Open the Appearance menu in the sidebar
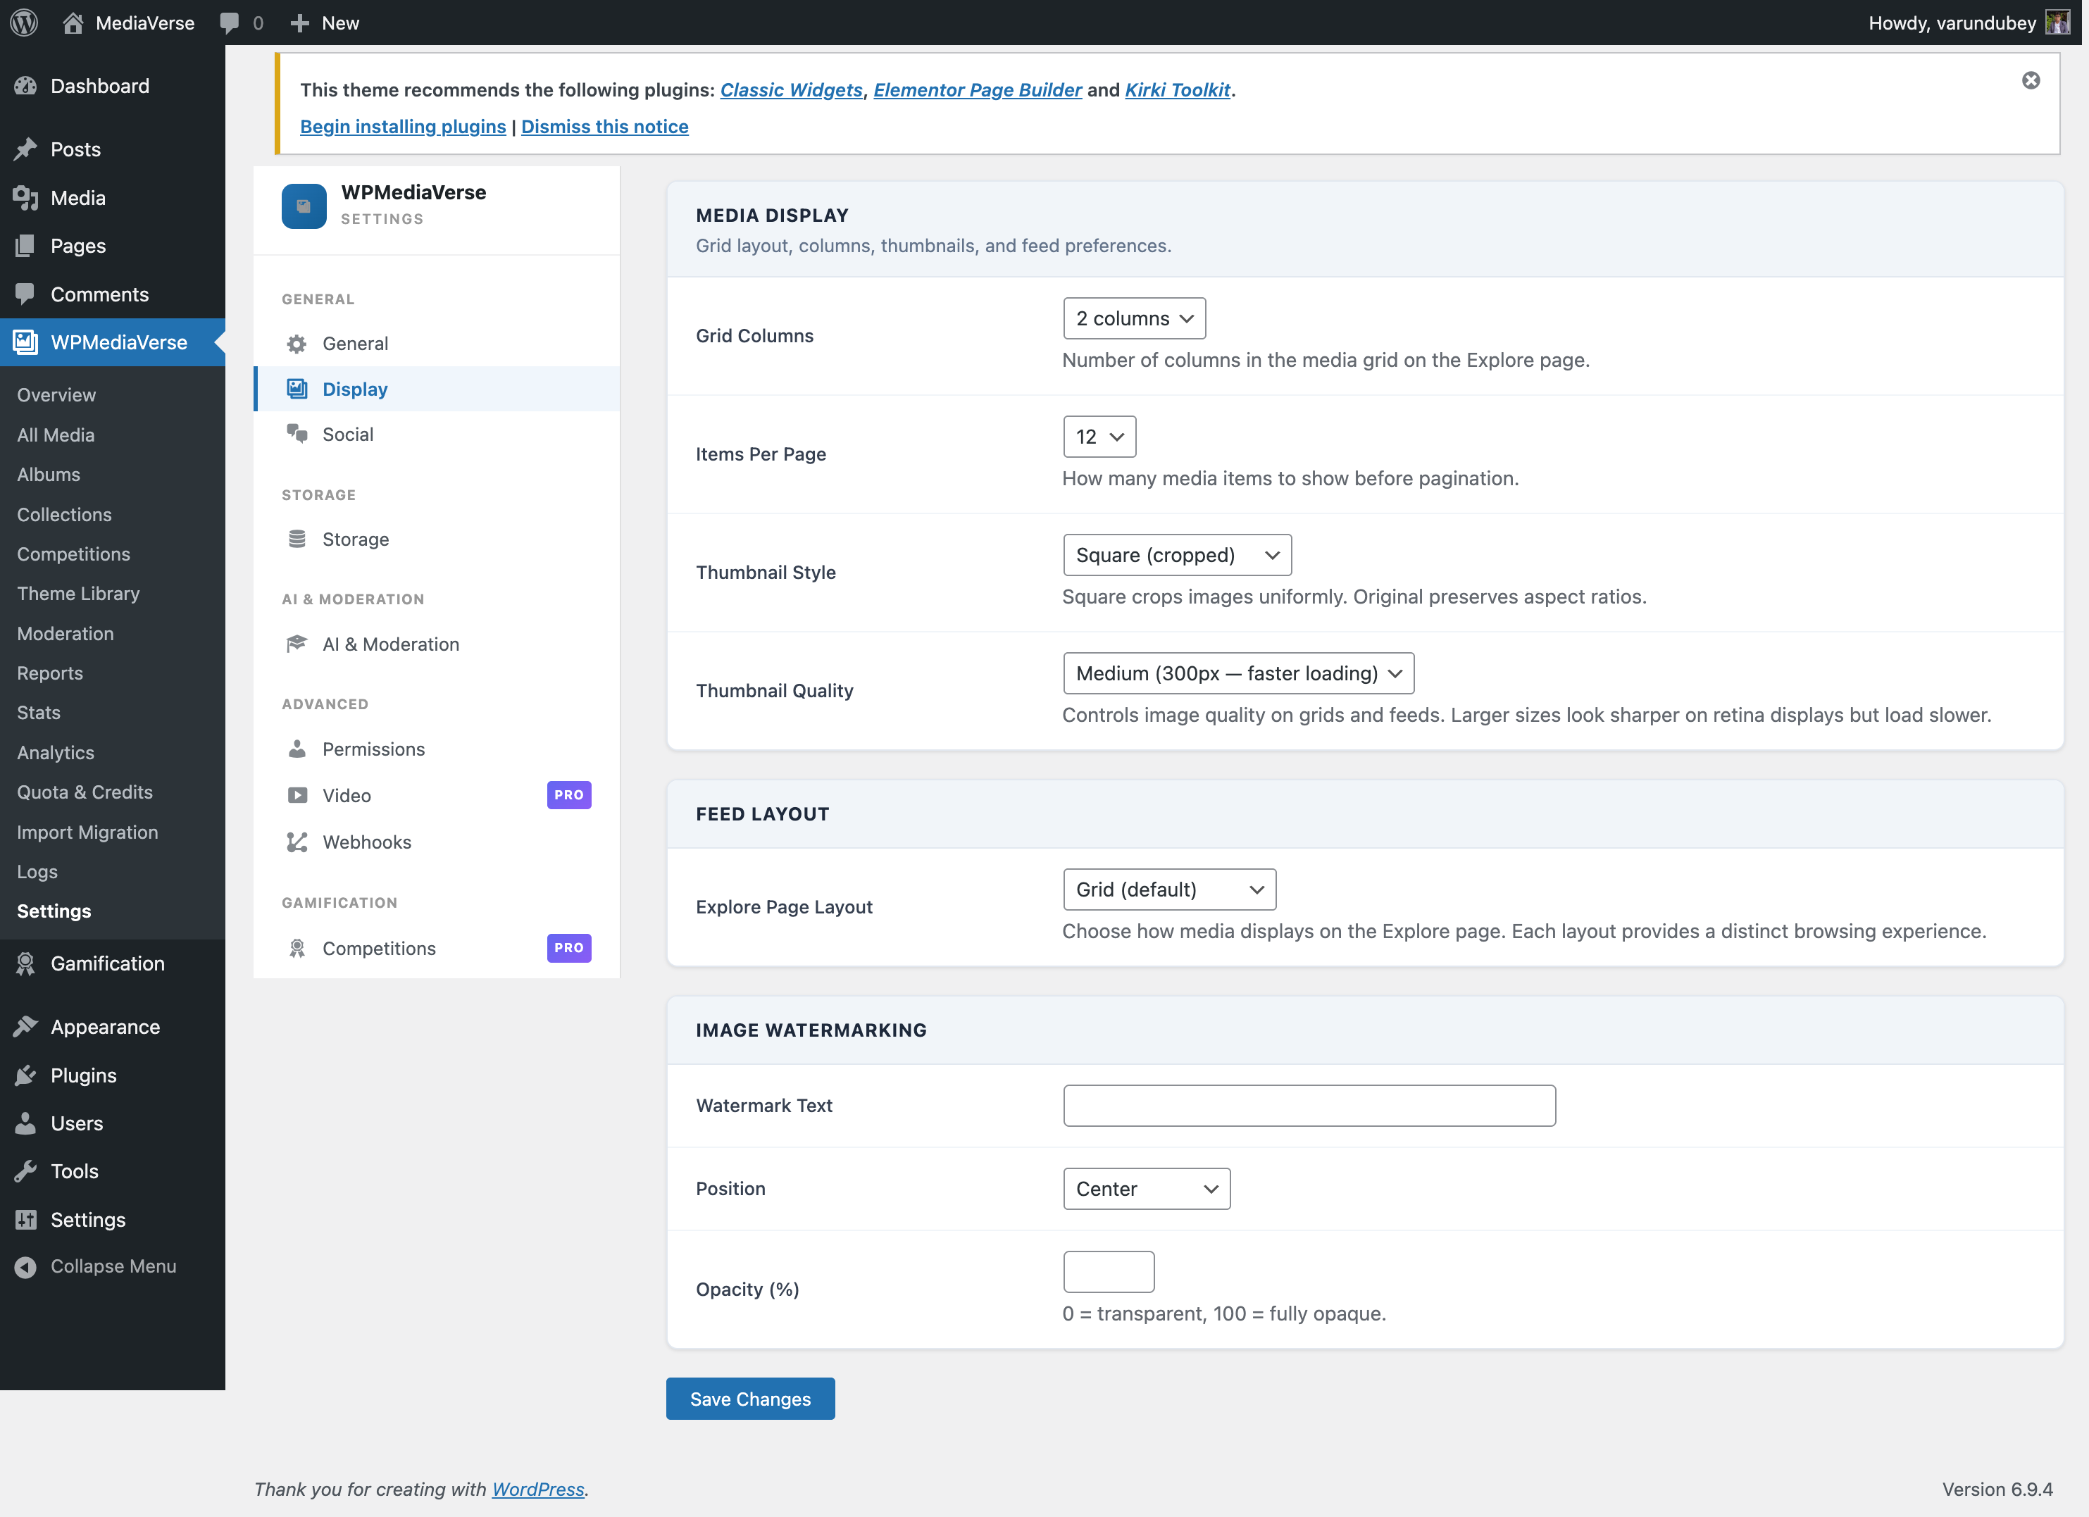Viewport: 2089px width, 1517px height. [x=105, y=1026]
